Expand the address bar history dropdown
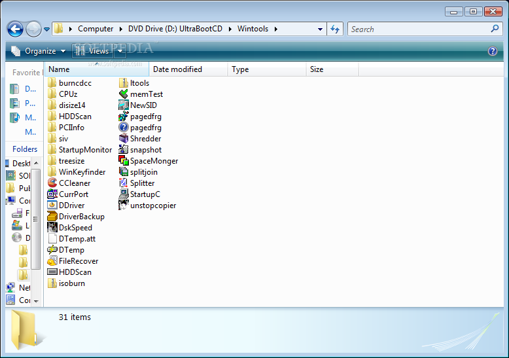This screenshot has width=509, height=358. (x=320, y=29)
